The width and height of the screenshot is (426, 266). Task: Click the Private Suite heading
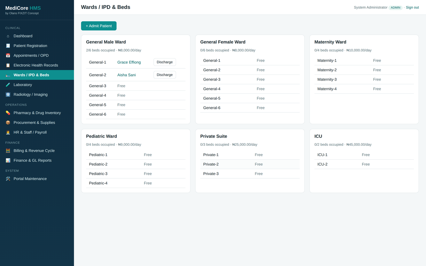(214, 136)
